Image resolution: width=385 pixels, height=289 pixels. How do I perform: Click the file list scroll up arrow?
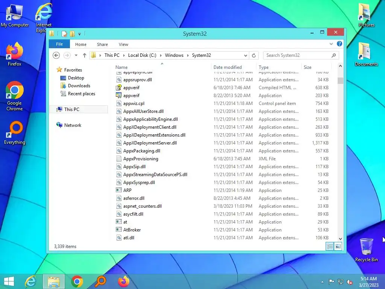340,66
